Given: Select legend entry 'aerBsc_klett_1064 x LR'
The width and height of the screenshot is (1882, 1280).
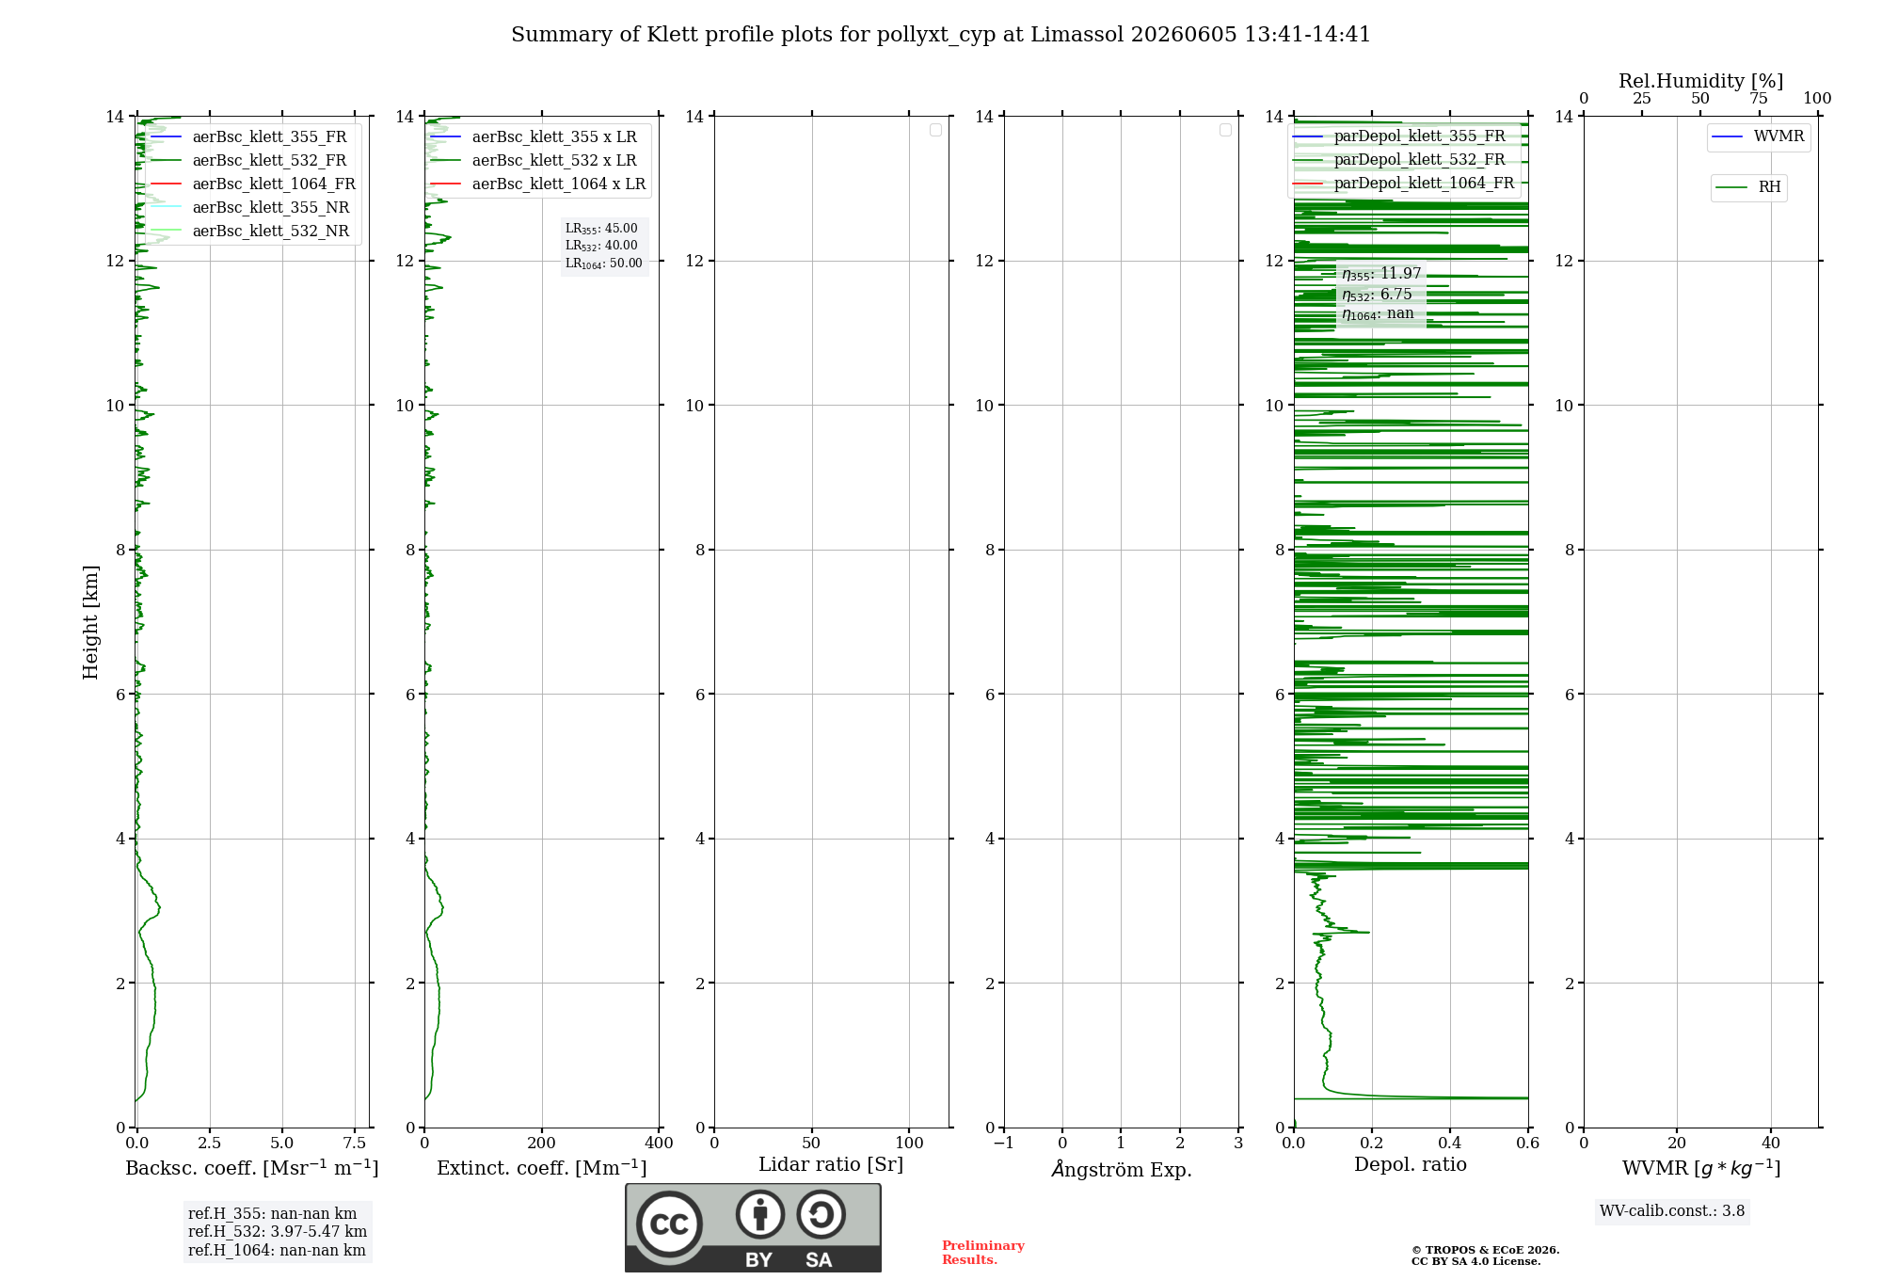Looking at the screenshot, I should tap(559, 184).
